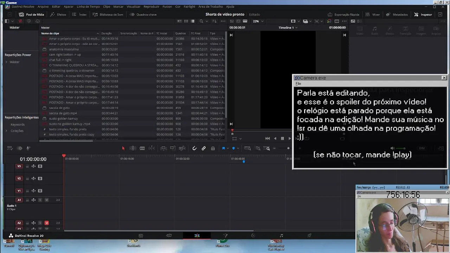
Task: Open the Índex panel
Action: [79, 14]
